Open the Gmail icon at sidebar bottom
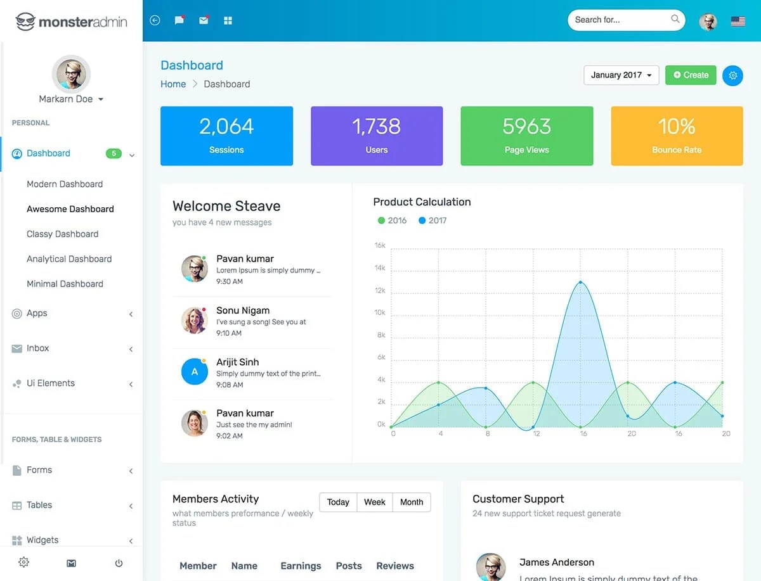Screen dimensions: 761x581 tap(71, 563)
